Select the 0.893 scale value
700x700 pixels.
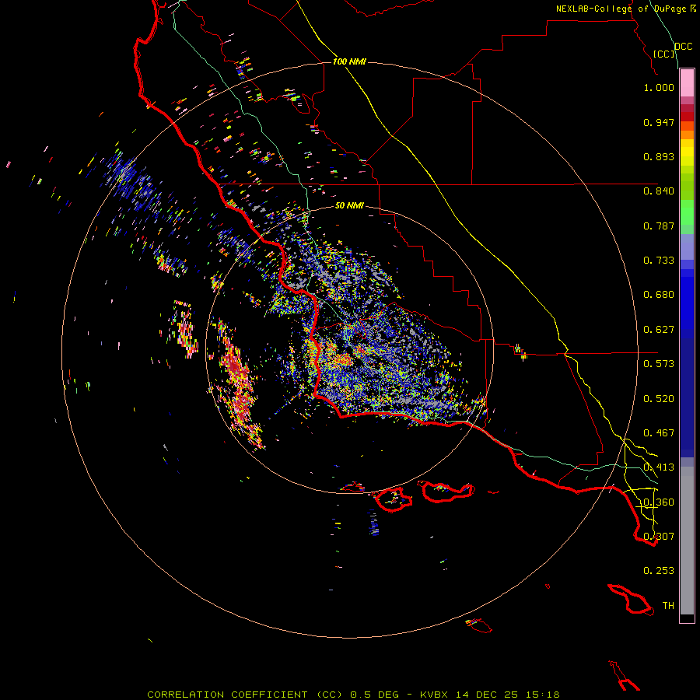click(x=659, y=156)
